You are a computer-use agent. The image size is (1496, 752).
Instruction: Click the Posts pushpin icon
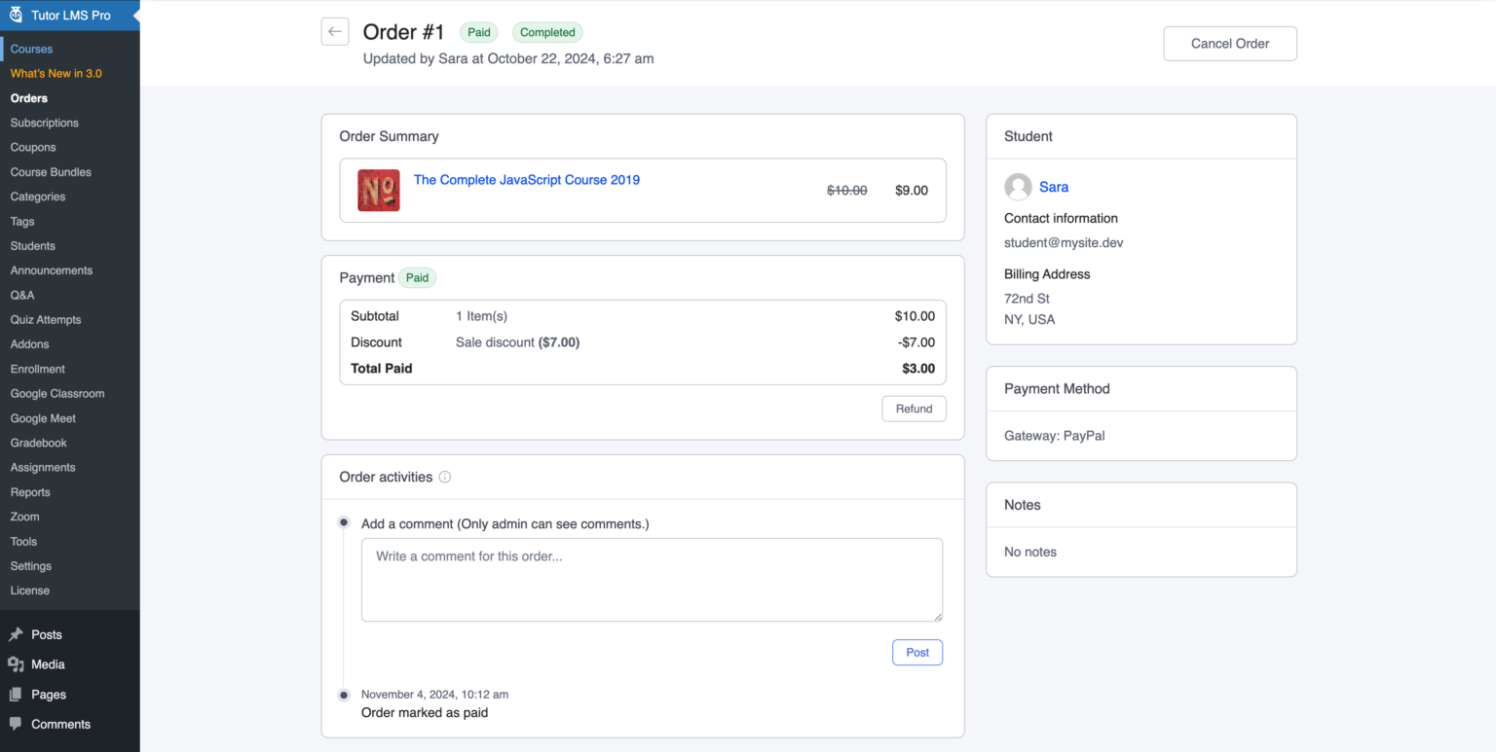16,635
